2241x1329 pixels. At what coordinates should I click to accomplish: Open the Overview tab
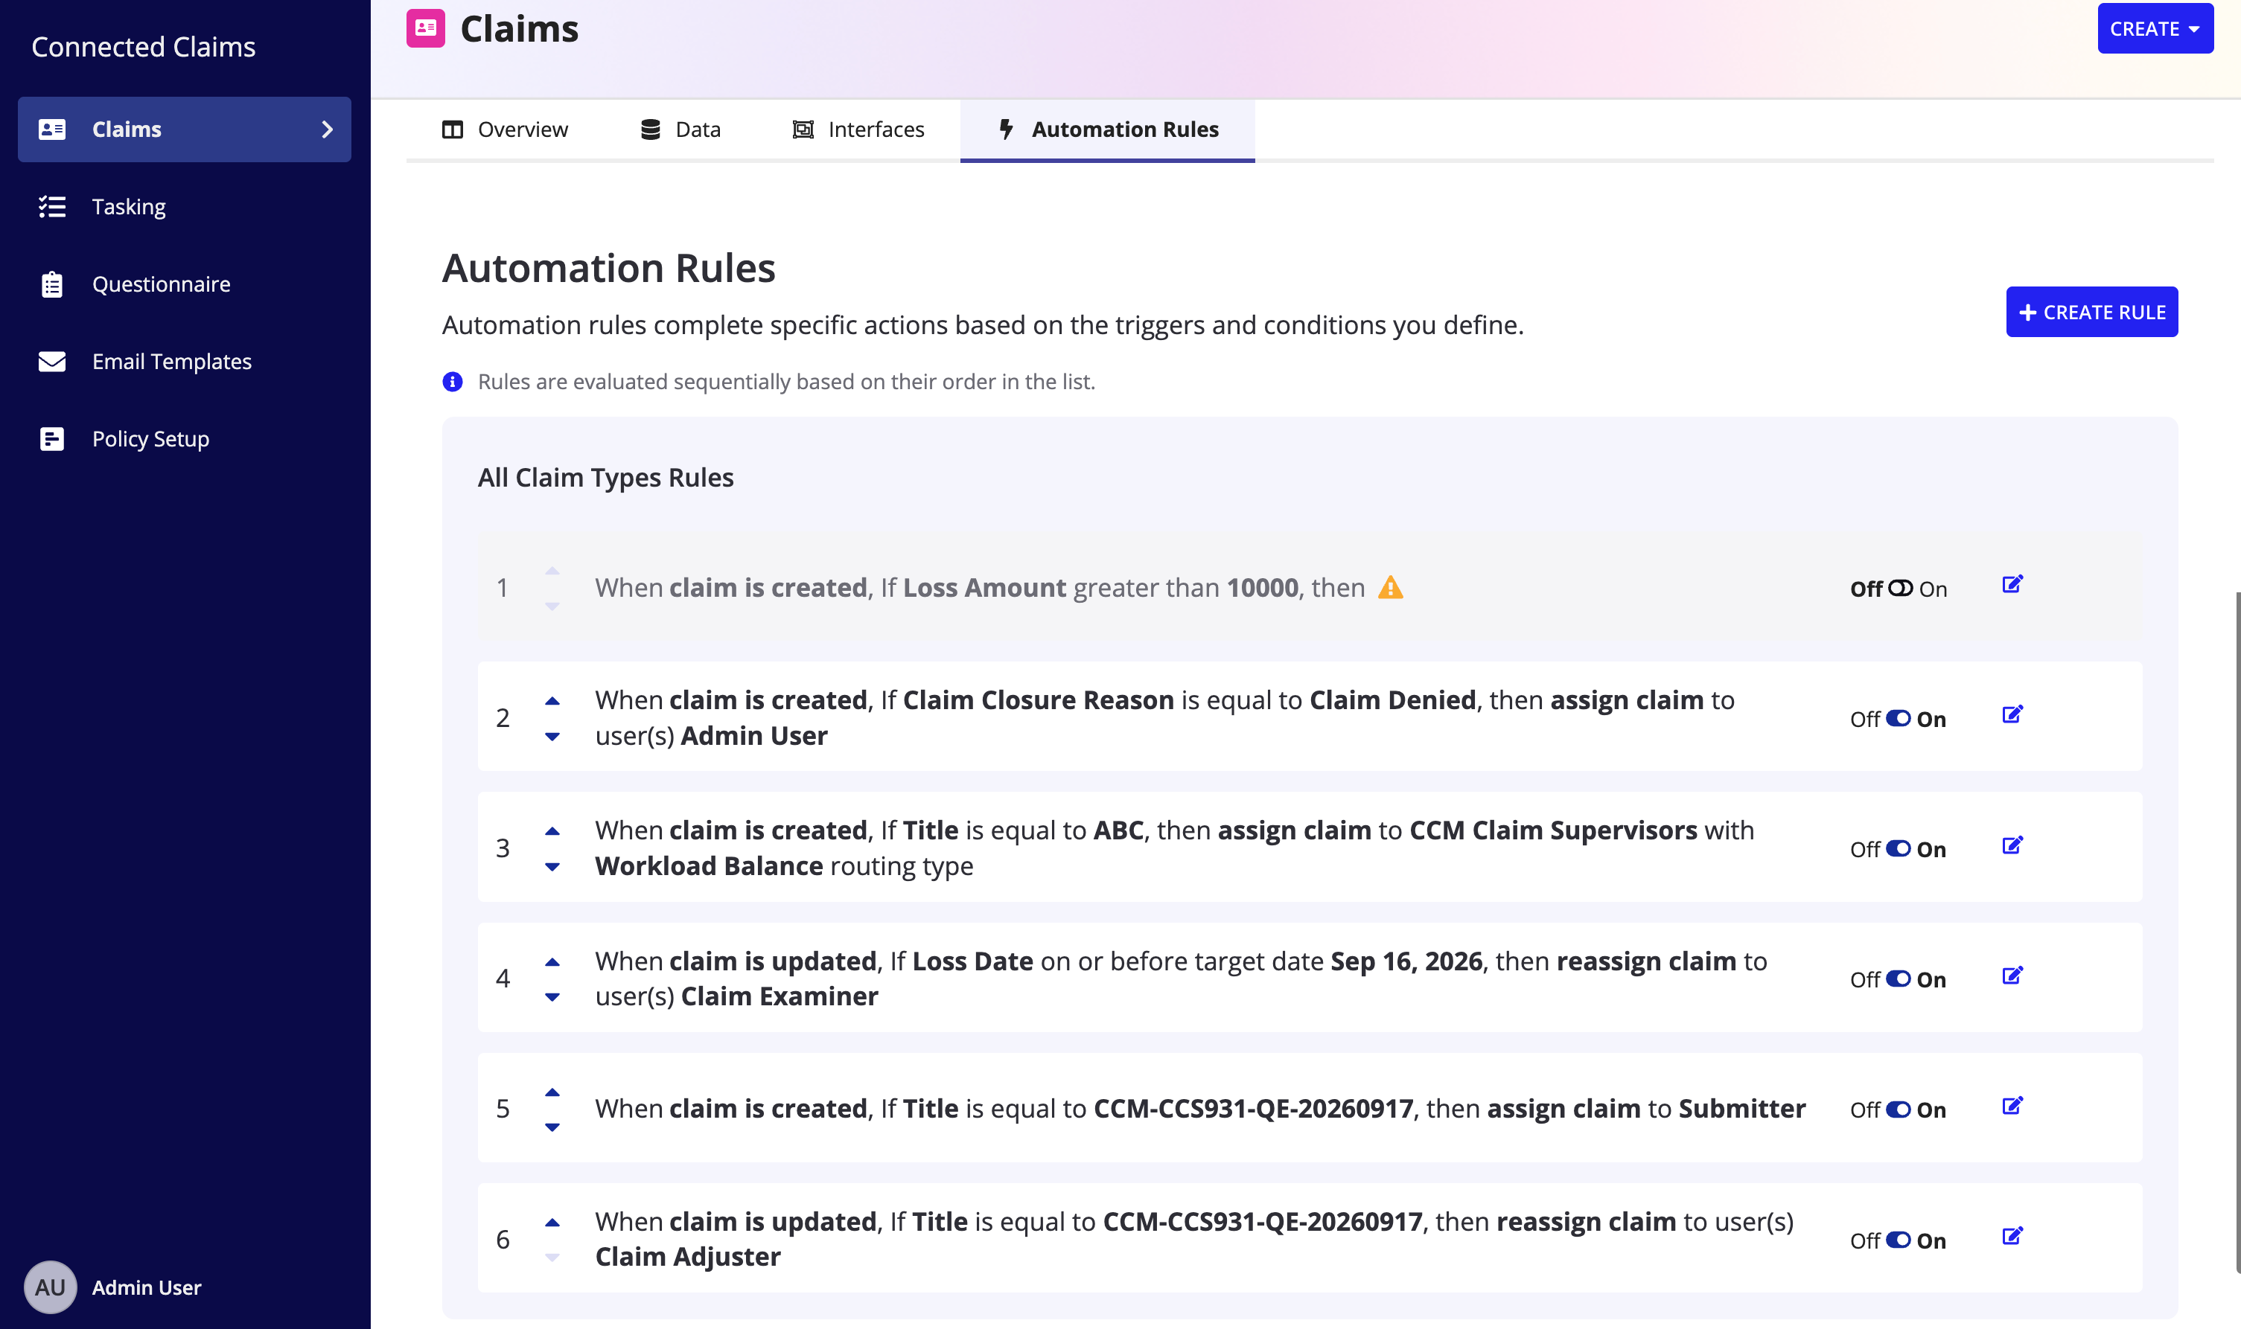point(505,130)
